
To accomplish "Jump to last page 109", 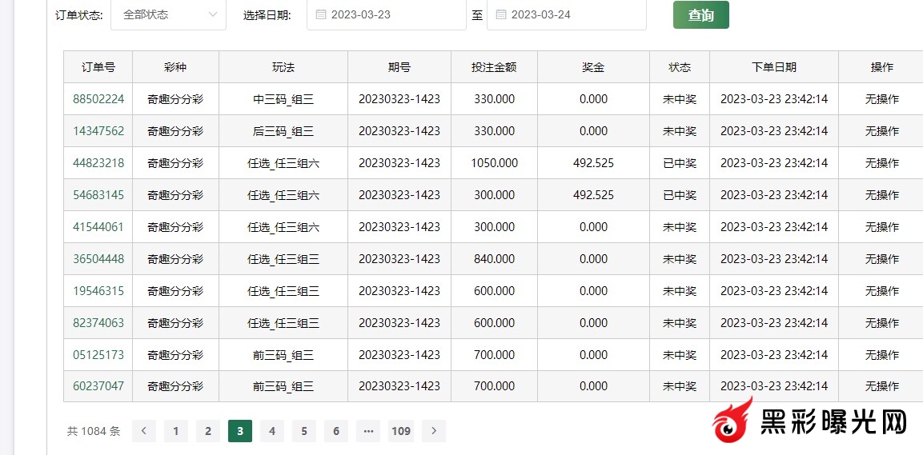I will tap(401, 431).
